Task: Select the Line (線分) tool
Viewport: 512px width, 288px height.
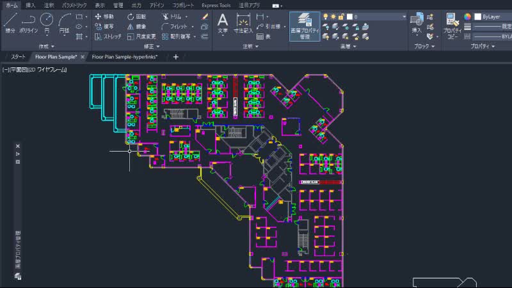Action: pos(10,23)
